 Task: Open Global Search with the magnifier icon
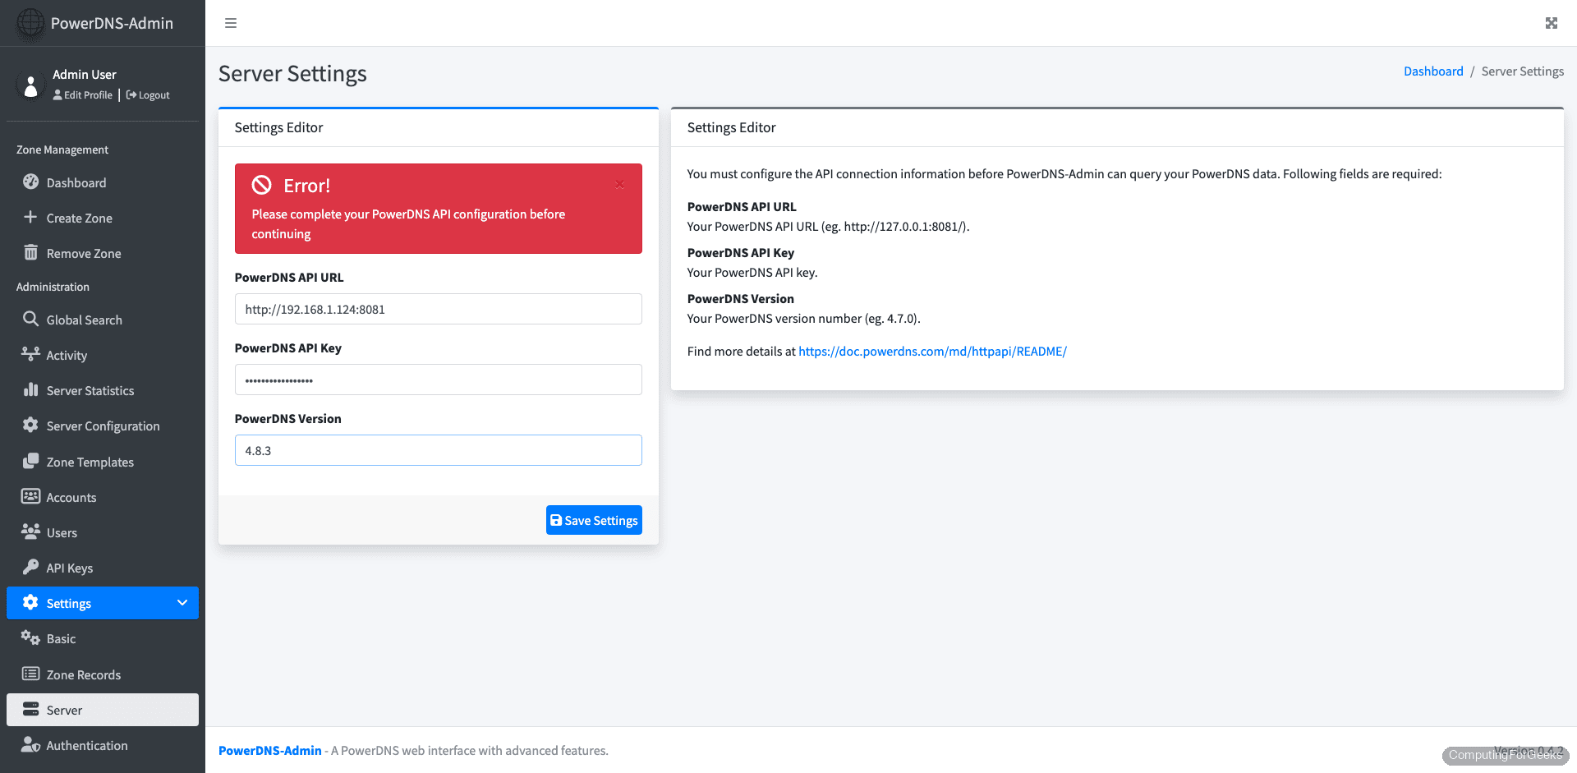click(x=30, y=320)
